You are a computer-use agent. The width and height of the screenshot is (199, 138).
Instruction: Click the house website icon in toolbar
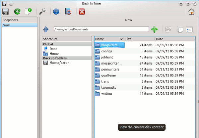(191, 12)
